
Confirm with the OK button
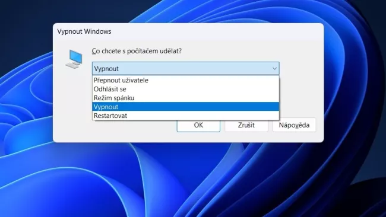tap(198, 126)
